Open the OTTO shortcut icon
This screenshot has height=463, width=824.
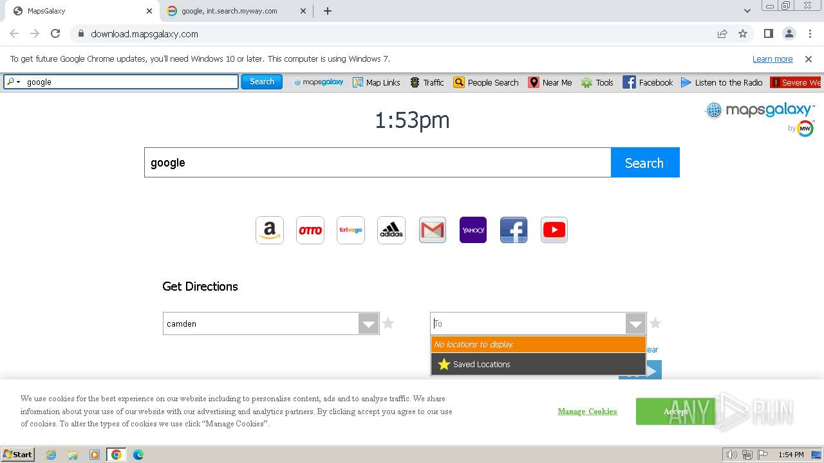coord(310,230)
